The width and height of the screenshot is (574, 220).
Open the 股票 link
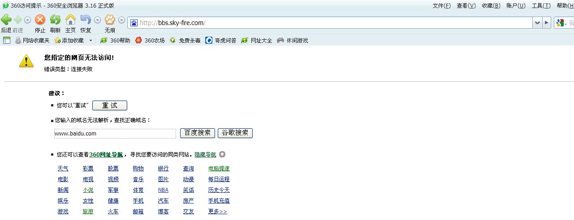point(113,169)
